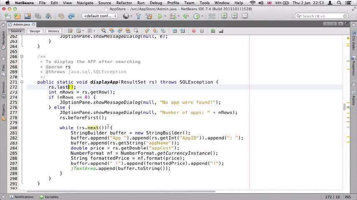Click the Profile Project clock icon
The image size is (357, 200).
pyautogui.click(x=196, y=16)
